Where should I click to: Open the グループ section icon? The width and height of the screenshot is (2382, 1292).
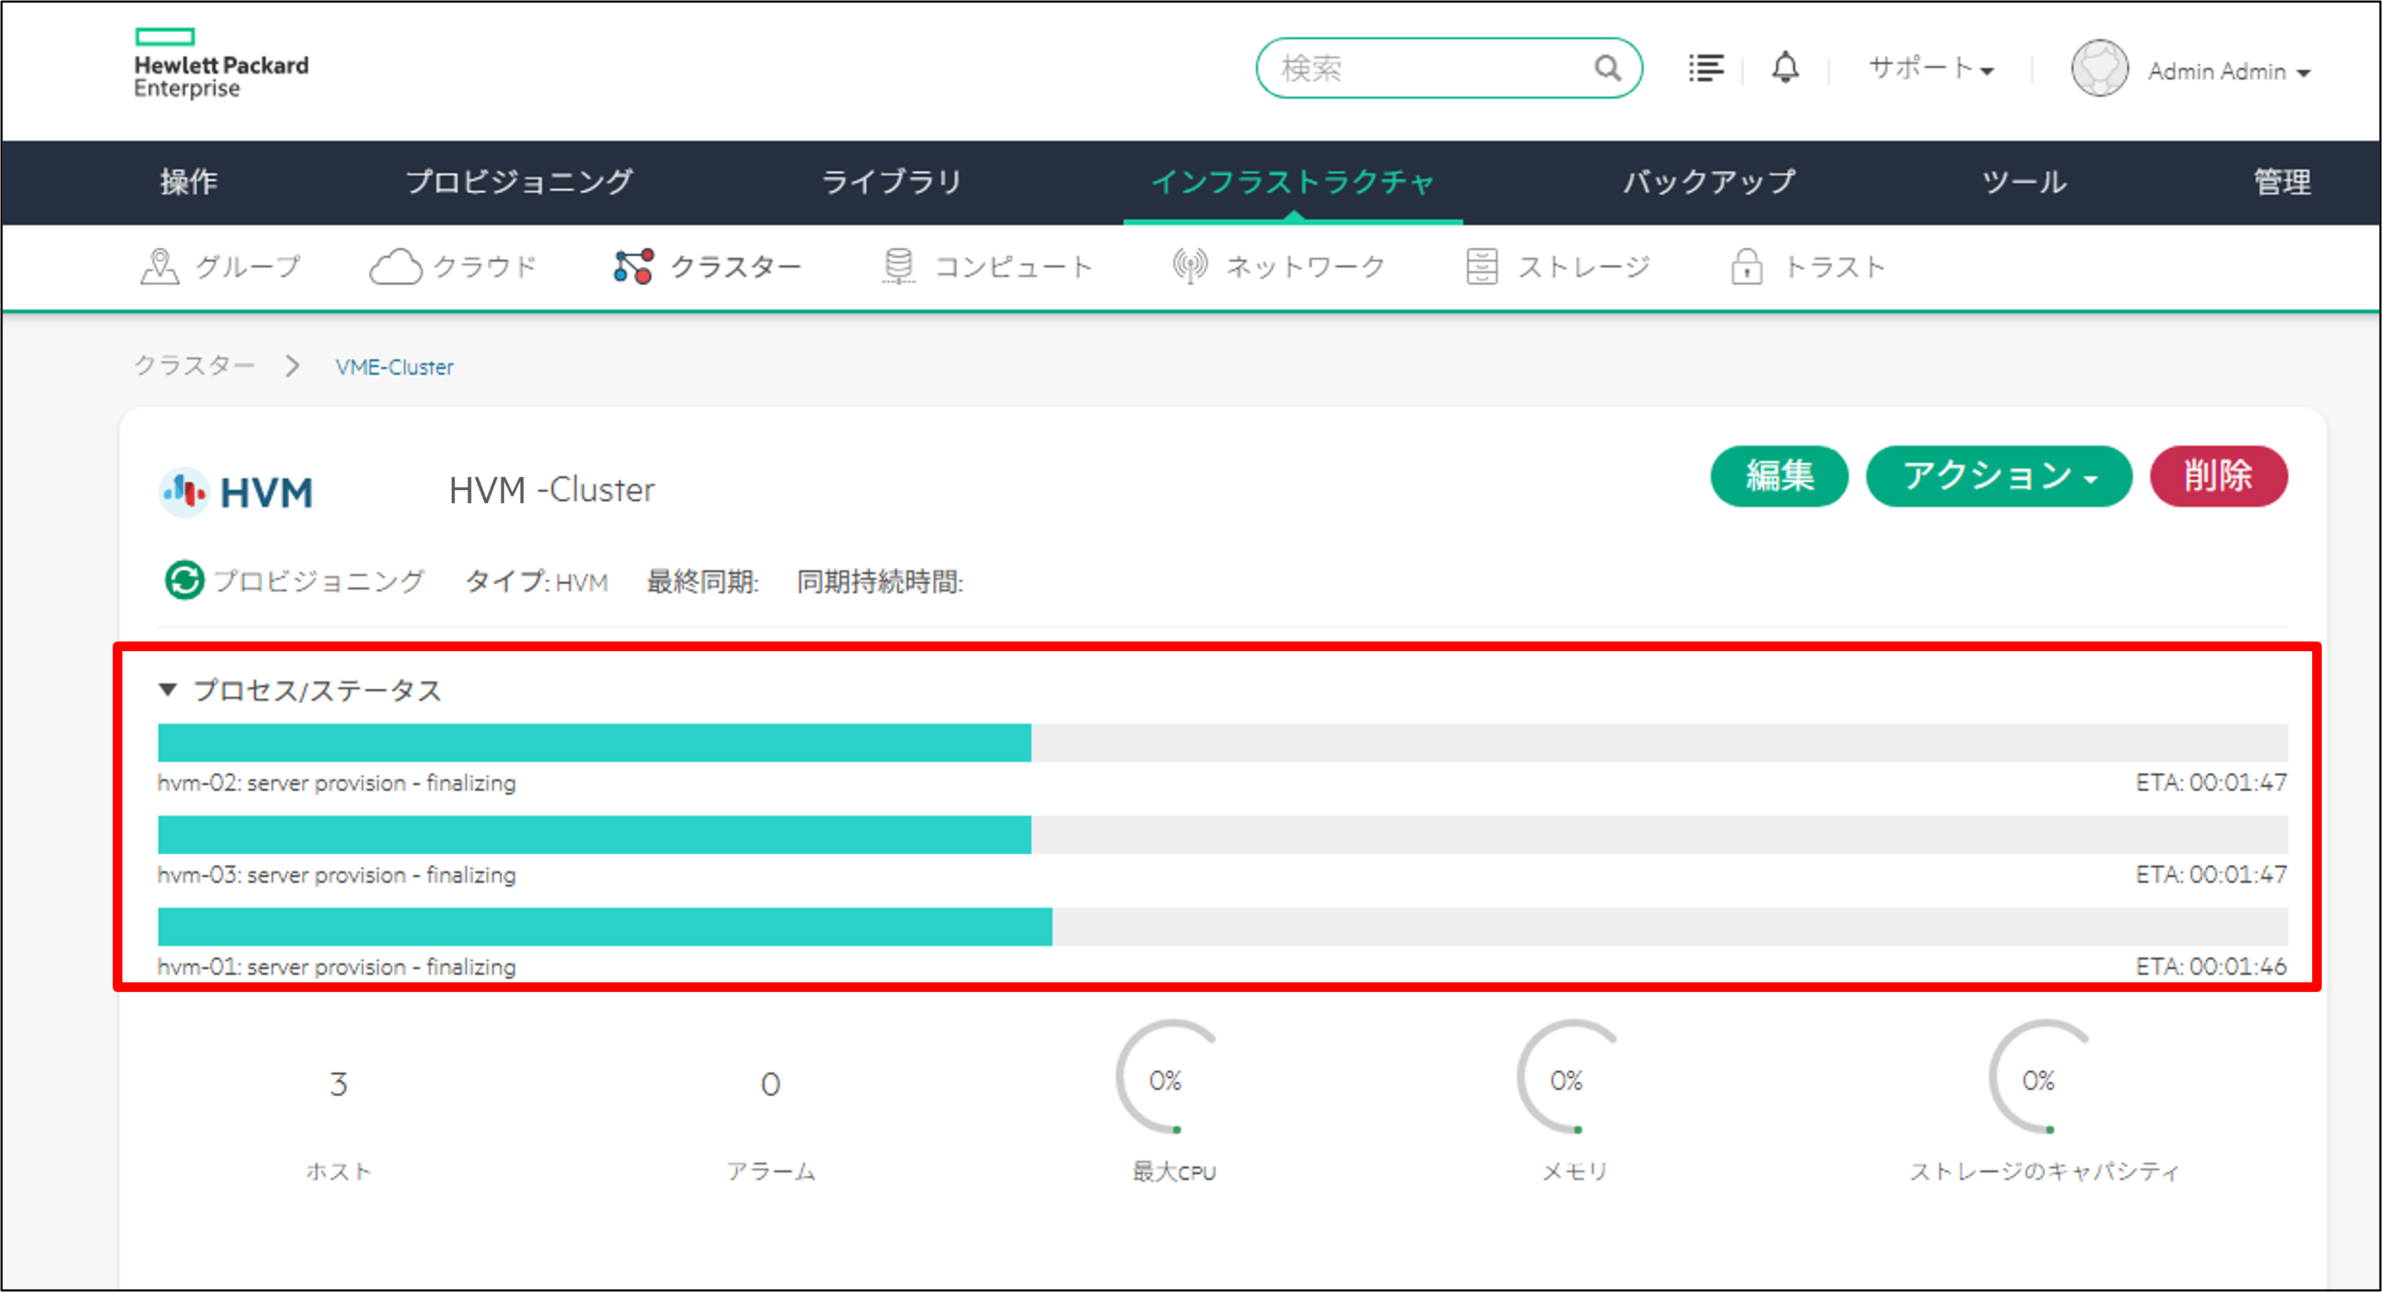159,267
